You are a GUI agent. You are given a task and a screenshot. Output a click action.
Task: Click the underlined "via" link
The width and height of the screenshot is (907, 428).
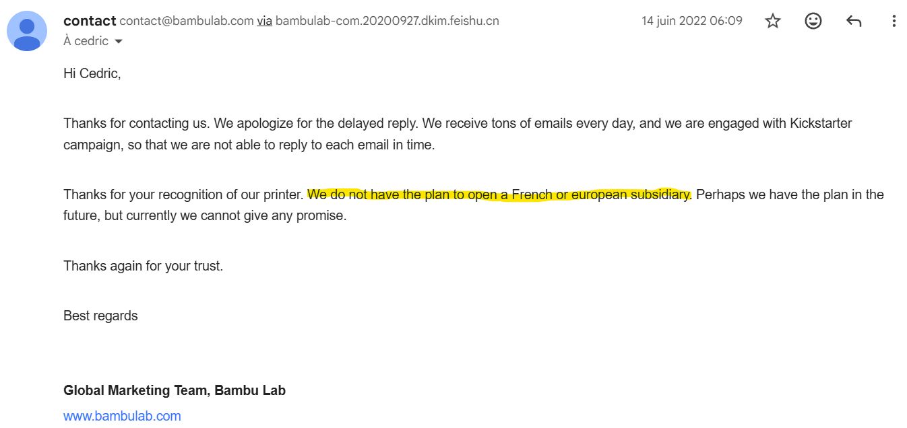pyautogui.click(x=264, y=21)
